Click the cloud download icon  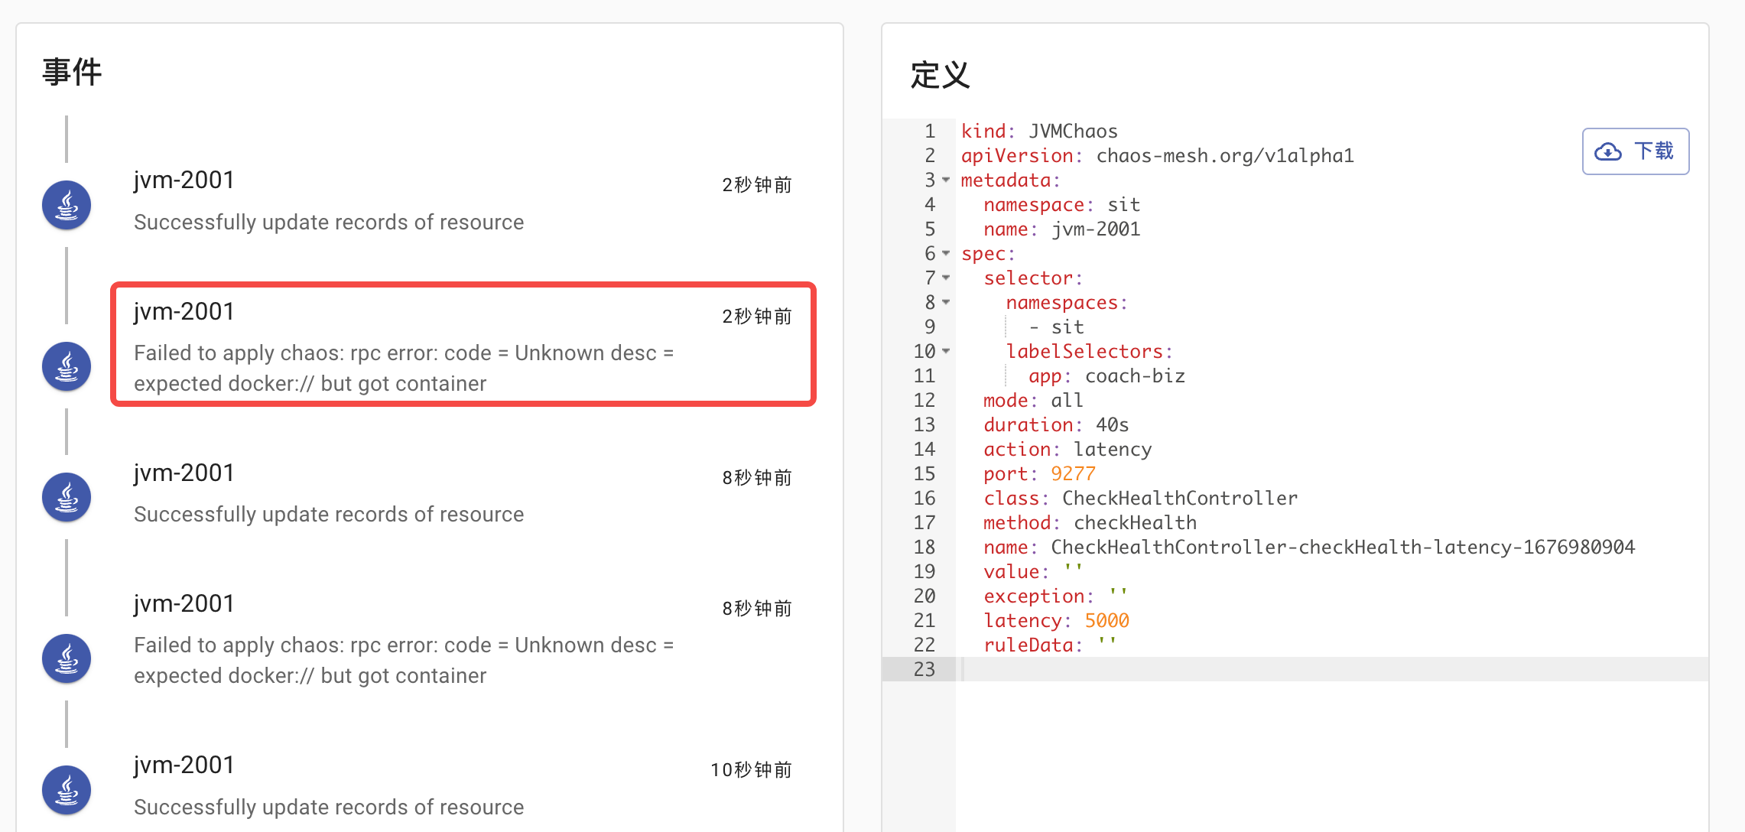click(x=1608, y=151)
